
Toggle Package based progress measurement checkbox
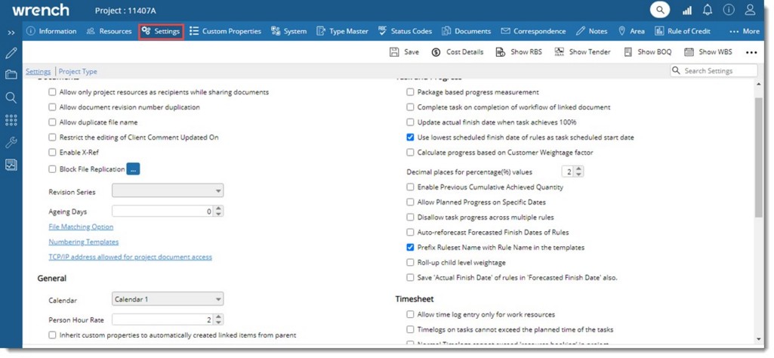click(x=410, y=92)
